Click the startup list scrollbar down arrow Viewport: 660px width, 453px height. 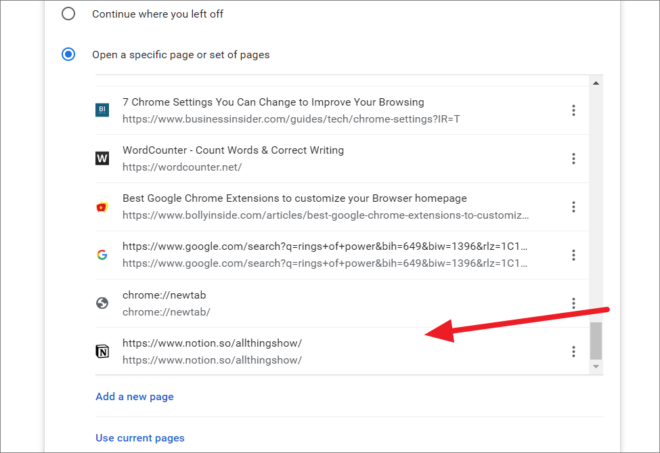[x=596, y=367]
